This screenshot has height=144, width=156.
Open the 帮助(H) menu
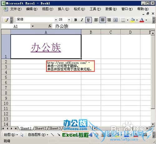click(x=143, y=9)
